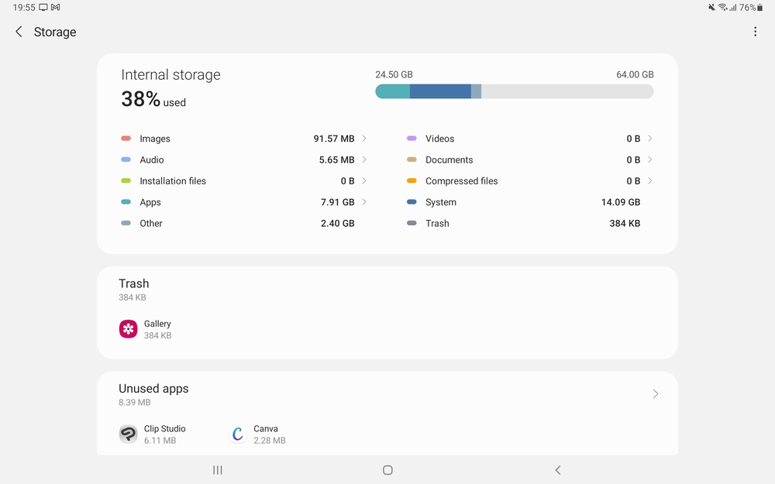The height and width of the screenshot is (484, 775).
Task: Expand the Audio category chevron
Action: click(364, 160)
